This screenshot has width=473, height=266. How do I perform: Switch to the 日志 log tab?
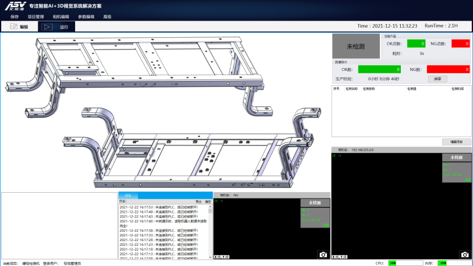point(128,195)
